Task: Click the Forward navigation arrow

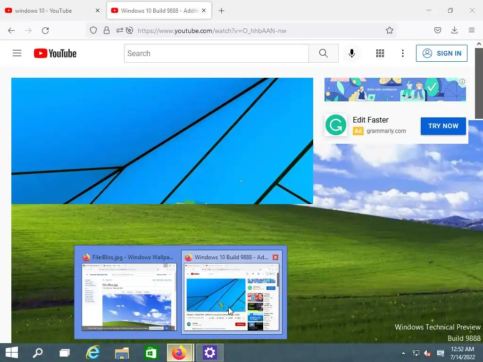Action: [x=28, y=31]
